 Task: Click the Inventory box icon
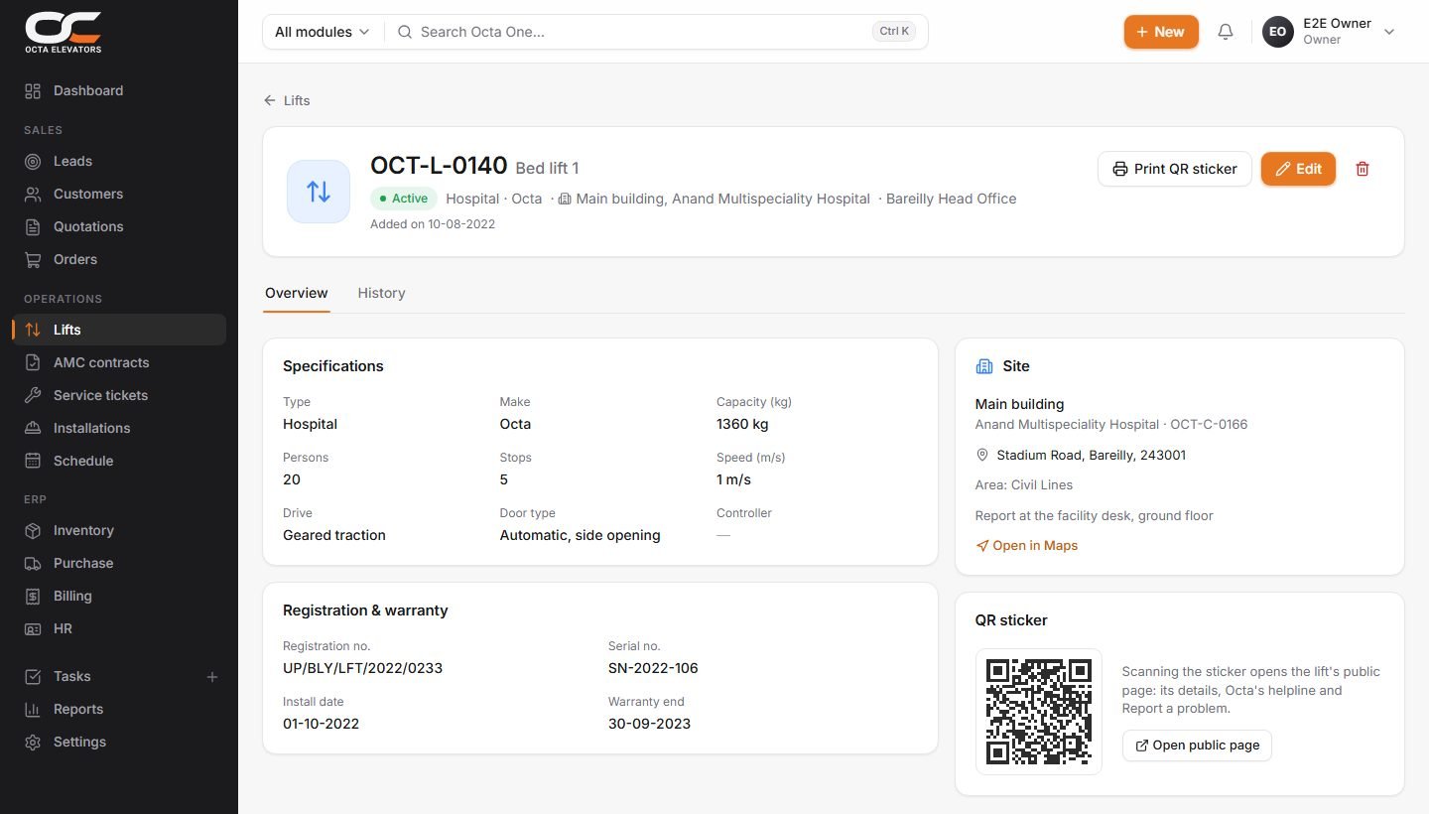pos(33,531)
